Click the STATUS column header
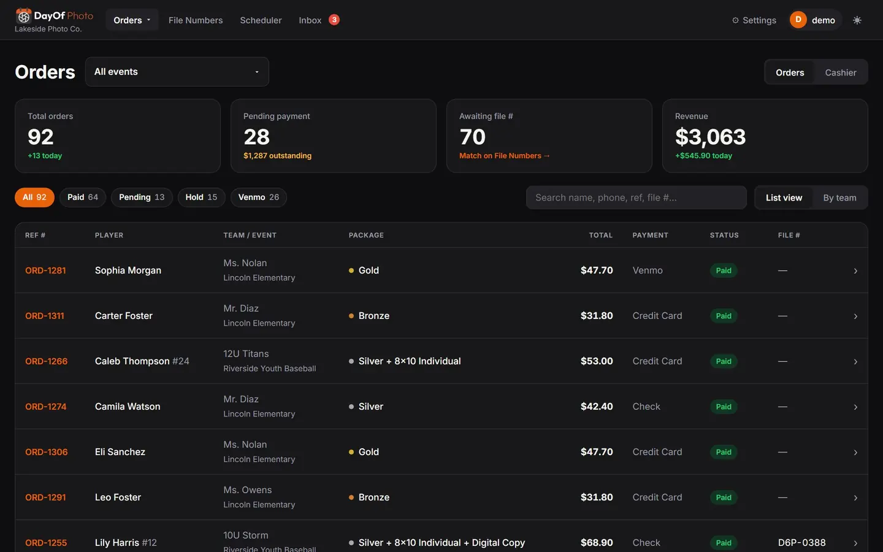 [724, 236]
